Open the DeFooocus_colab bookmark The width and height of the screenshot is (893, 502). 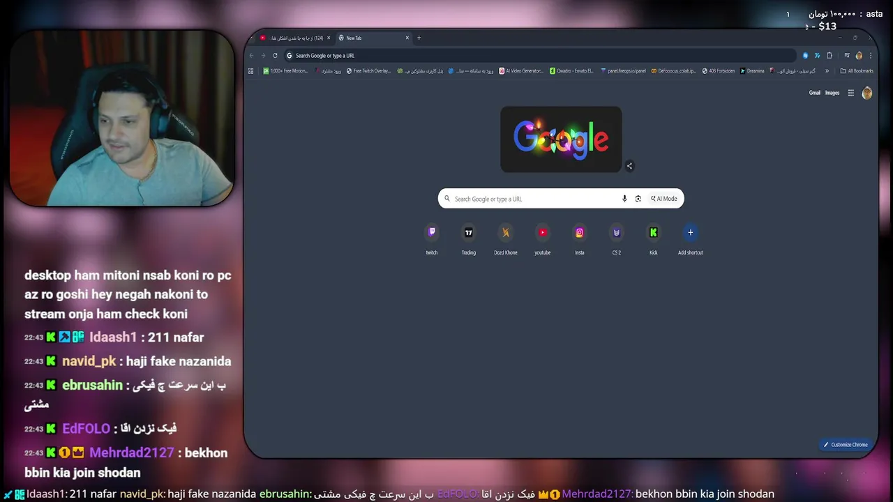[673, 70]
